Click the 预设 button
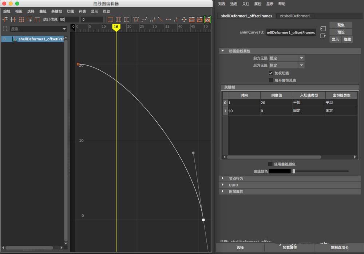This screenshot has height=254, width=364. 341,32
